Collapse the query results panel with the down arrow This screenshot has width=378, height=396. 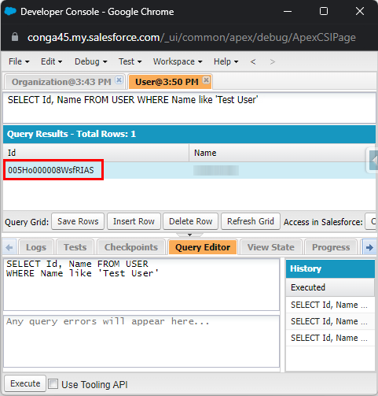(189, 235)
